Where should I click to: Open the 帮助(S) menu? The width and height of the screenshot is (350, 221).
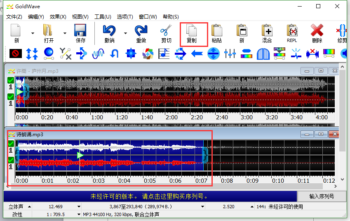pos(171,17)
